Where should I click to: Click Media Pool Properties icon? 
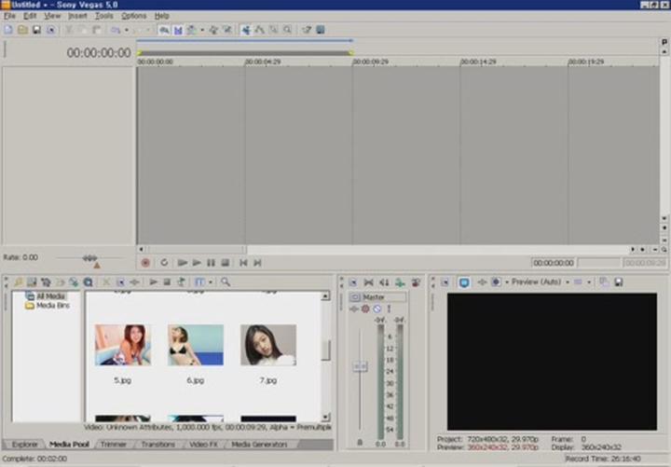pos(120,282)
